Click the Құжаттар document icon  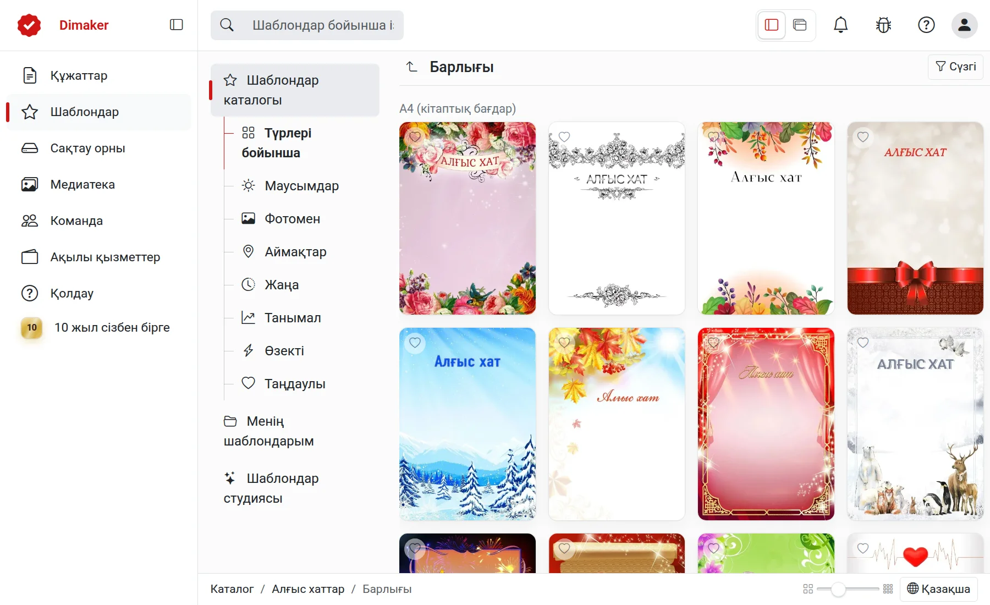[x=30, y=75]
